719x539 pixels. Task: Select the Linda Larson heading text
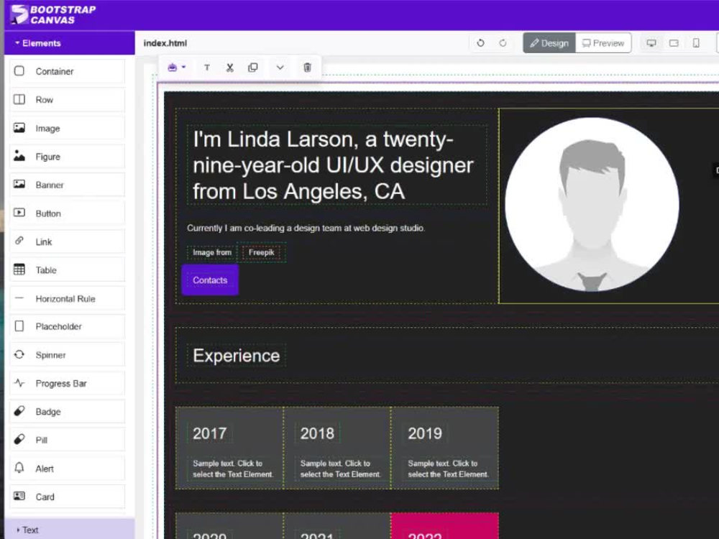[x=336, y=165]
